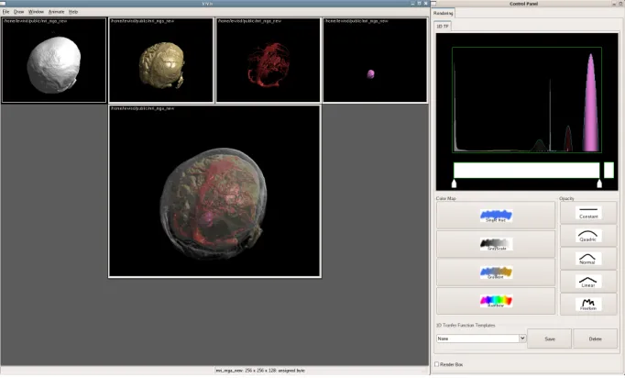Viewport: 625px width, 378px height.
Task: Apply the Rainbow color map
Action: [x=496, y=301]
